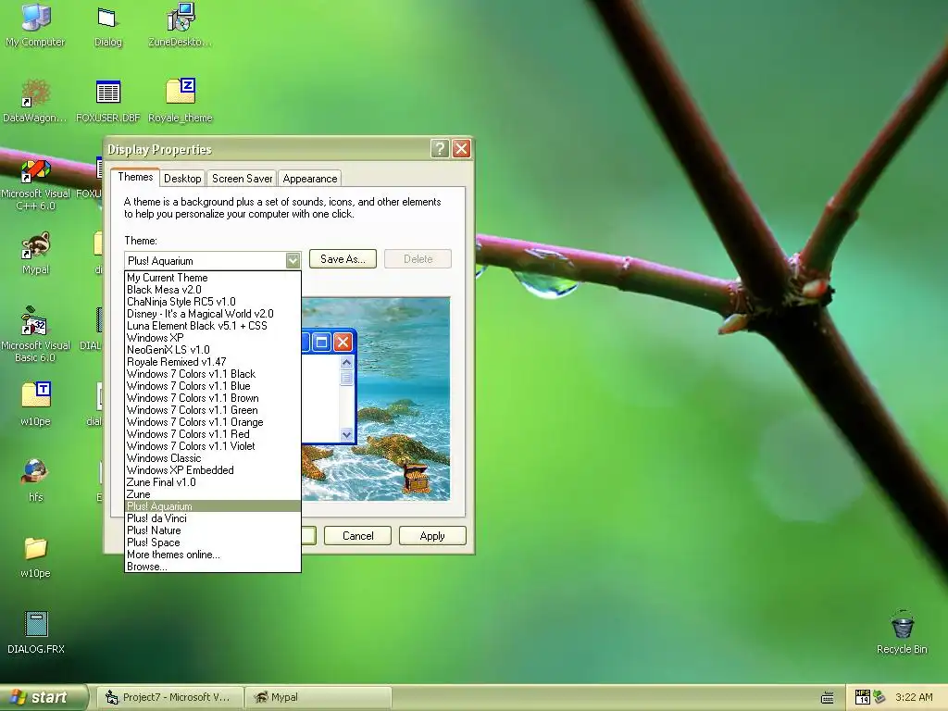Select the Recycle Bin icon
948x711 pixels.
click(x=902, y=632)
